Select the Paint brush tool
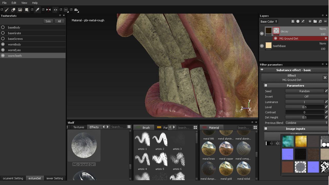 7,10
